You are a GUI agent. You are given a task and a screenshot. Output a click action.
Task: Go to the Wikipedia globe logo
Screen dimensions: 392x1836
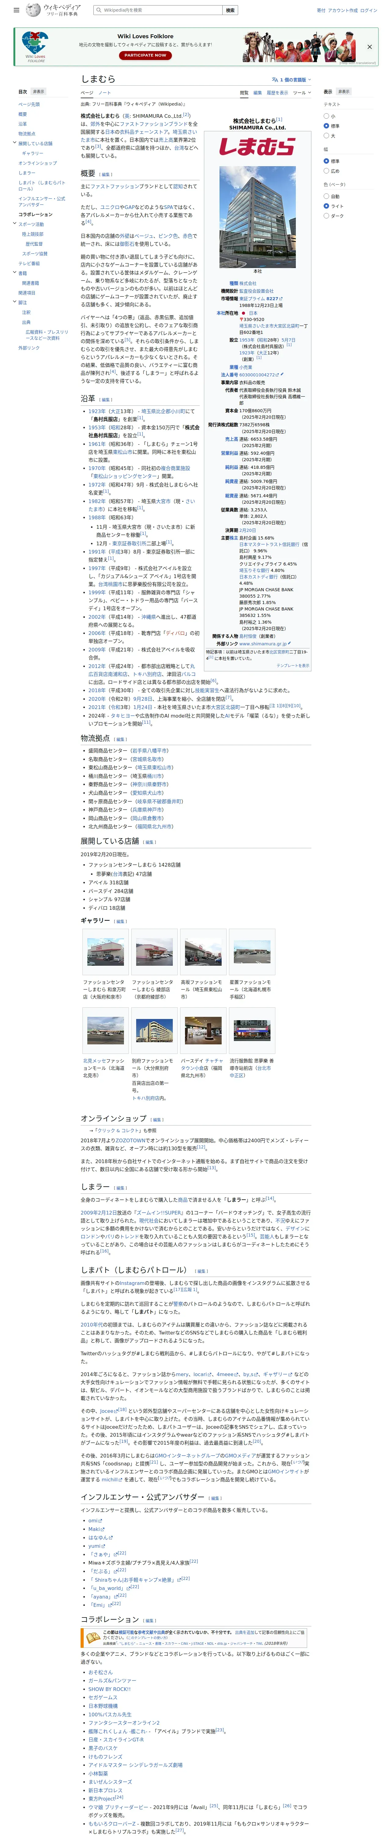coord(34,10)
